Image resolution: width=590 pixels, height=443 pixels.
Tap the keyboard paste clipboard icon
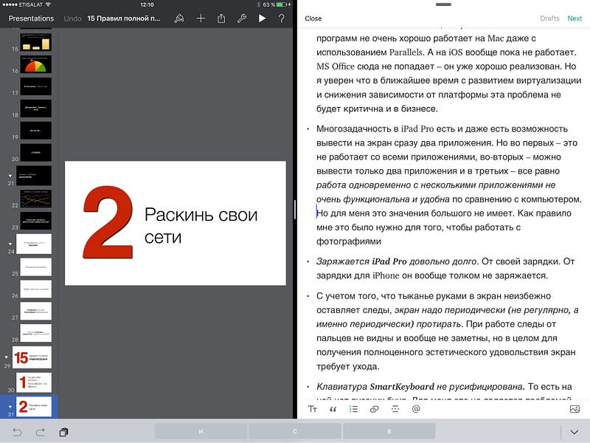pyautogui.click(x=64, y=432)
